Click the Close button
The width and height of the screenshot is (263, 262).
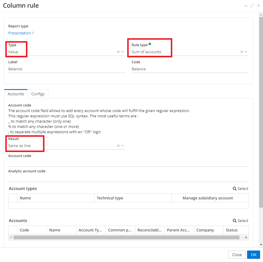pos(237,255)
